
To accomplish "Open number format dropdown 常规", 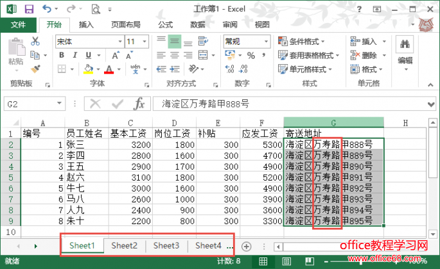I will click(266, 42).
